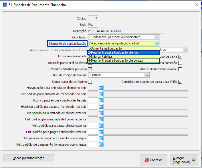
Task: Click code field for Histórico padrão para pagto.fornecedor do país
Action: pyautogui.click(x=93, y=107)
